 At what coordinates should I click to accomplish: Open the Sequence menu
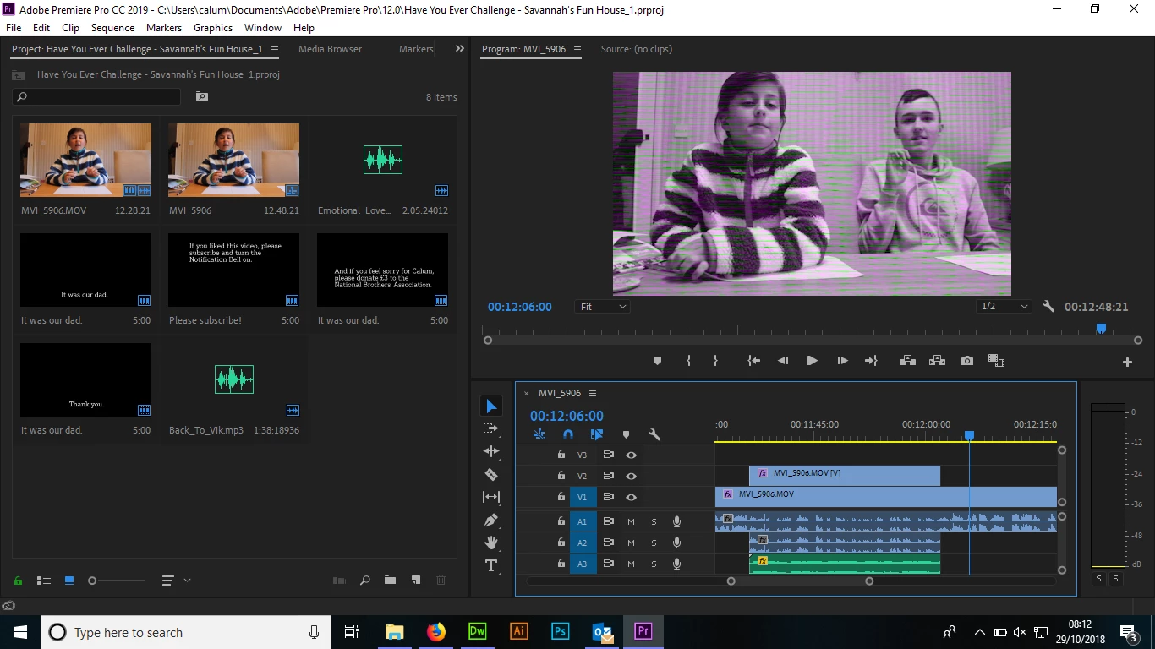(x=112, y=28)
